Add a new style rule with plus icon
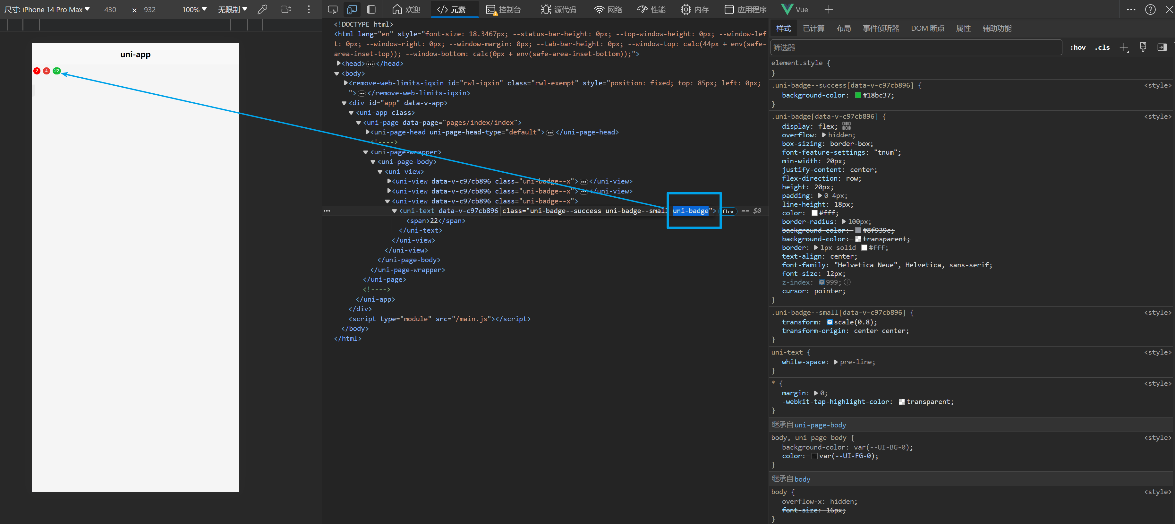Screen dimensions: 1175x524 click(1124, 47)
